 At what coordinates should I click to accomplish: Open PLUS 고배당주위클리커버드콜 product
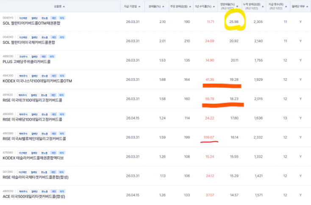(x=26, y=62)
